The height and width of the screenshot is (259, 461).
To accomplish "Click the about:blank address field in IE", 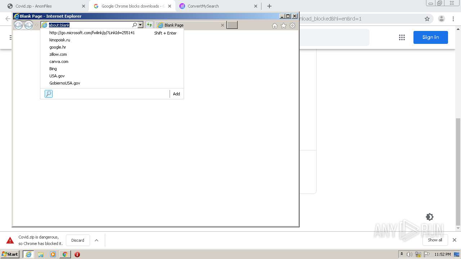I will pos(90,25).
